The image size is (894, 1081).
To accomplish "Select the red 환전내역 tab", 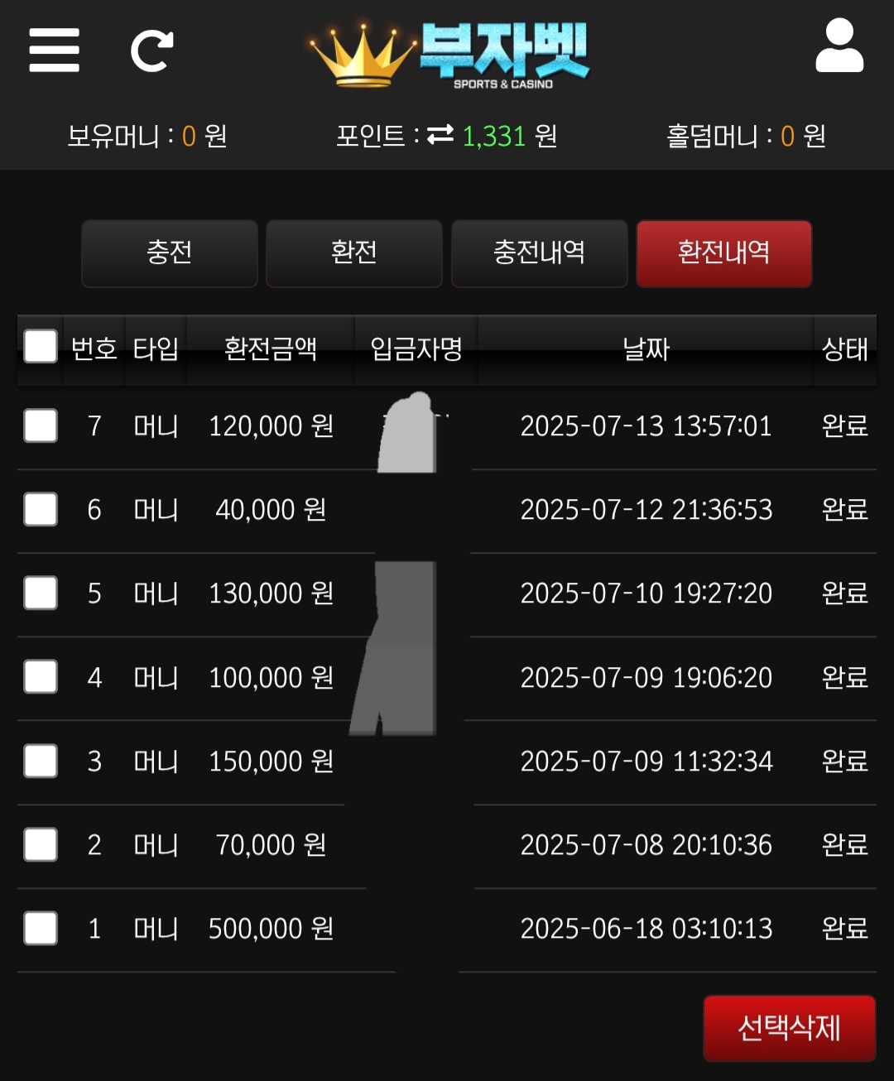I will point(724,253).
